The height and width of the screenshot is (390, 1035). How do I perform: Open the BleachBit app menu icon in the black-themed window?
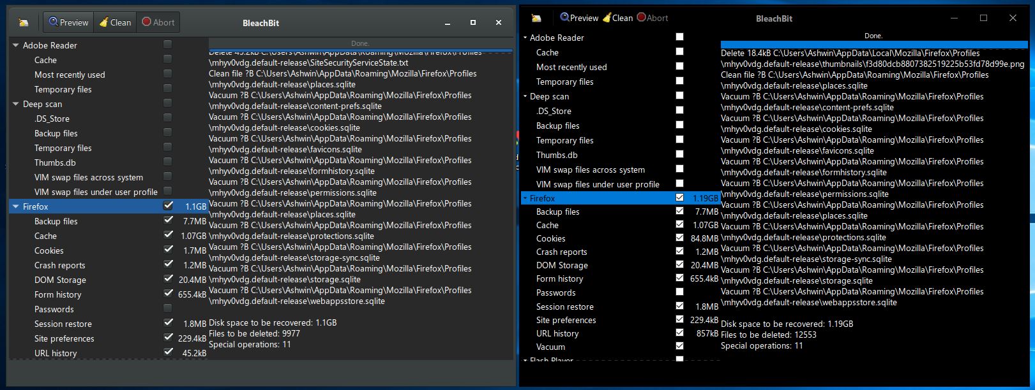click(536, 18)
